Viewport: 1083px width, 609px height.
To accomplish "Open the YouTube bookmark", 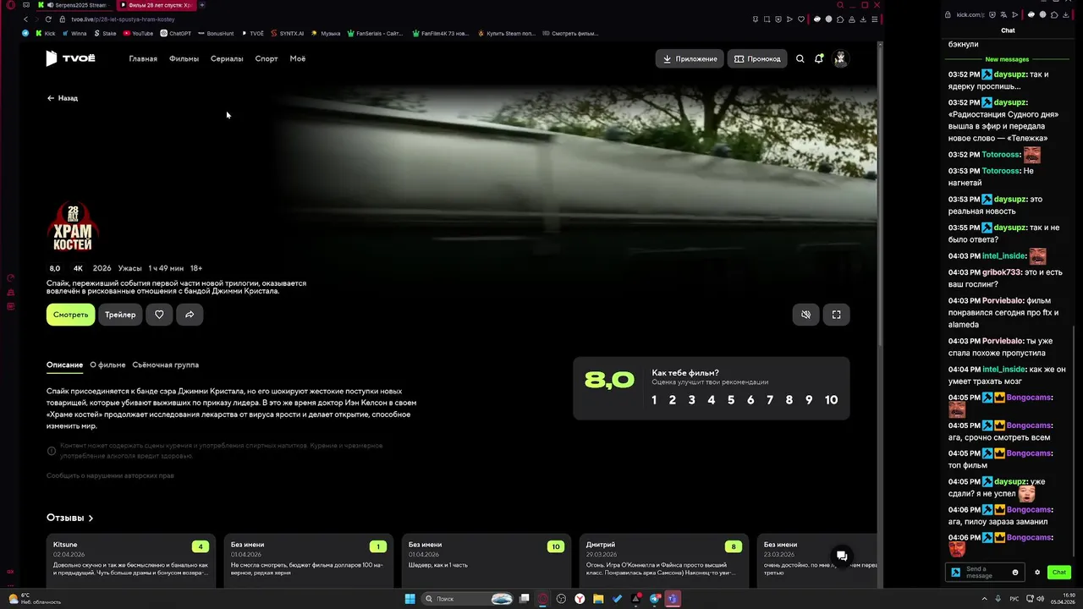I will click(x=138, y=33).
